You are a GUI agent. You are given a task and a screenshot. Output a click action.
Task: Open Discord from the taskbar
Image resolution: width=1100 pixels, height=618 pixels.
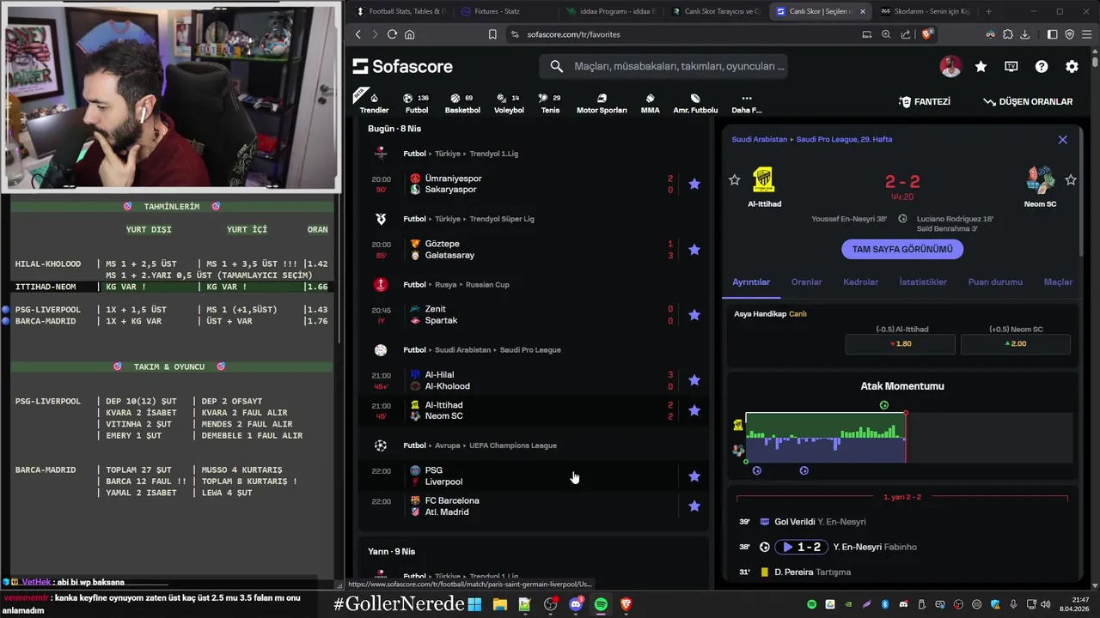click(x=576, y=604)
